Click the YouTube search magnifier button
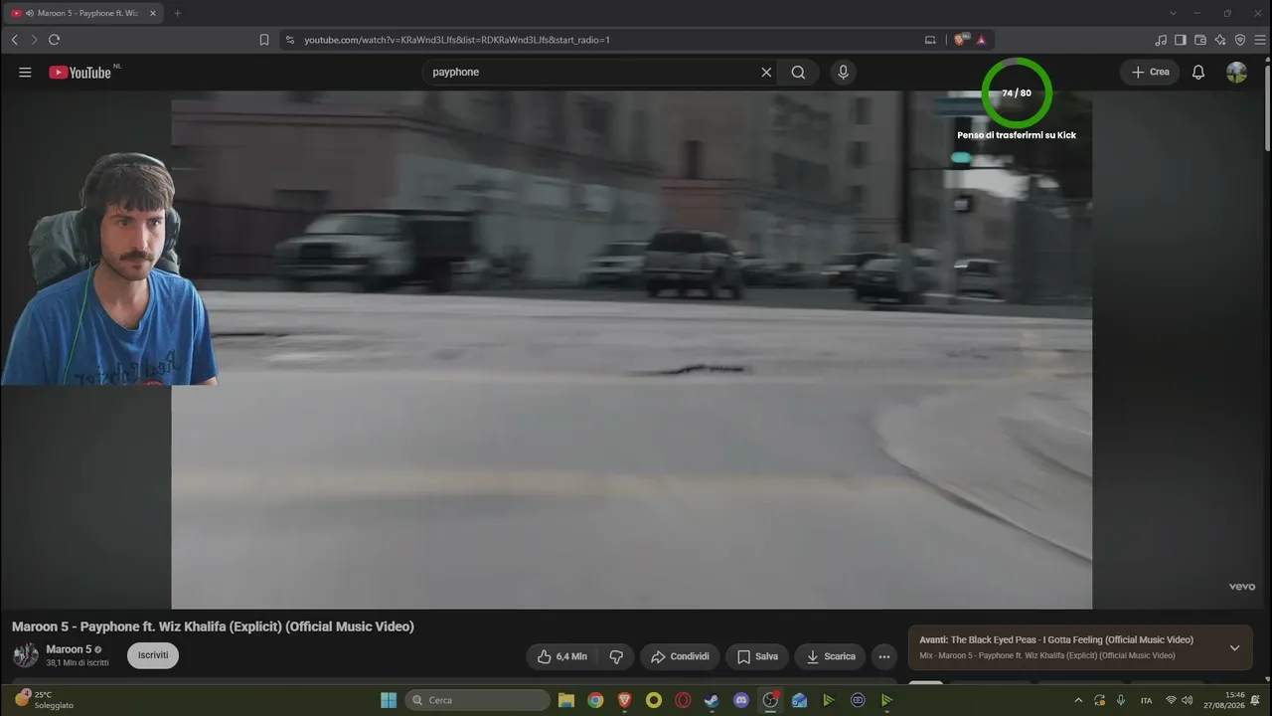1272x716 pixels. coord(798,72)
